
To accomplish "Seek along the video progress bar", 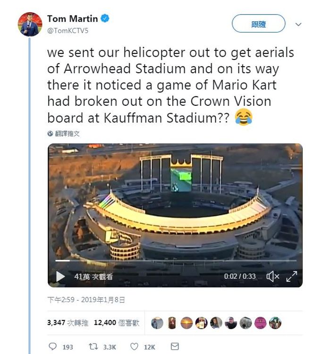I will click(x=176, y=261).
